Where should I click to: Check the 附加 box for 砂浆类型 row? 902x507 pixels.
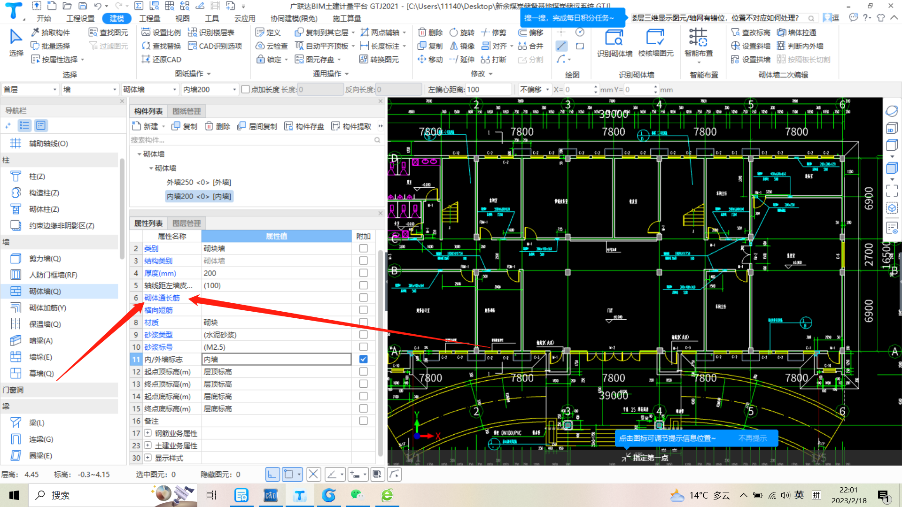[x=363, y=335]
